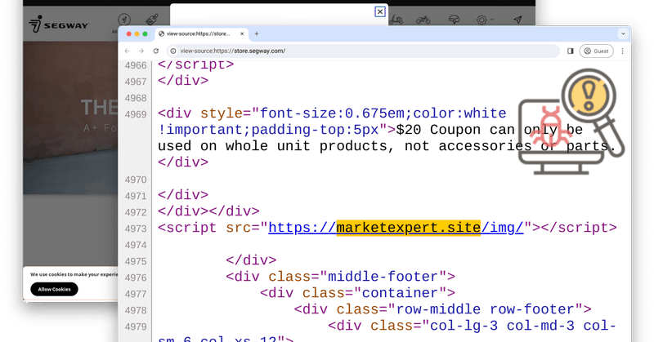654x342 pixels.
Task: Click Allow Cookies in the Segway window
Action: 54,289
